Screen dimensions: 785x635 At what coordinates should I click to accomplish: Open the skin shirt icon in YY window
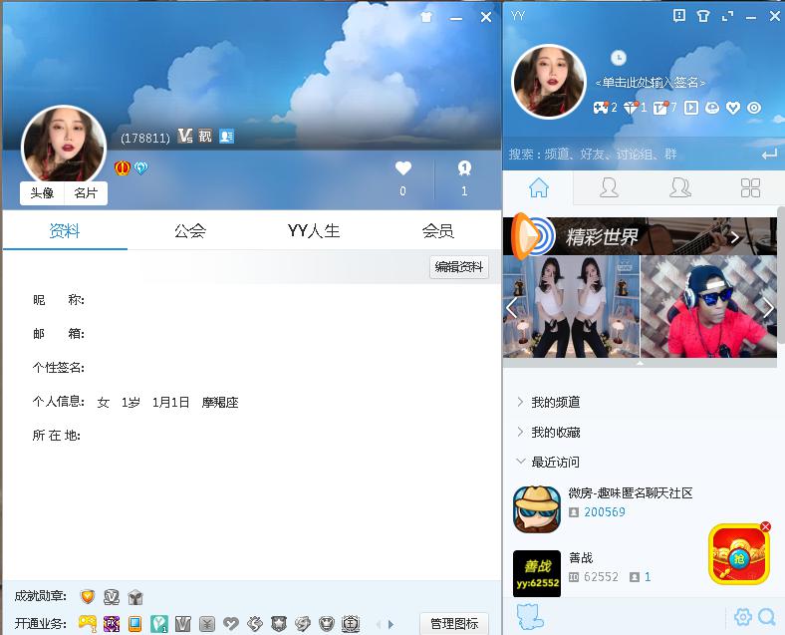(x=703, y=16)
